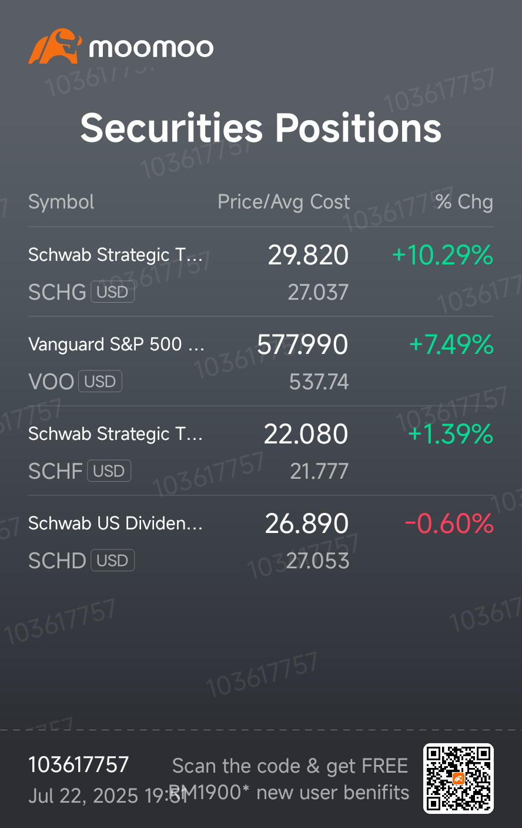This screenshot has width=522, height=828.
Task: Click the Scan the code promo text
Action: 290,779
